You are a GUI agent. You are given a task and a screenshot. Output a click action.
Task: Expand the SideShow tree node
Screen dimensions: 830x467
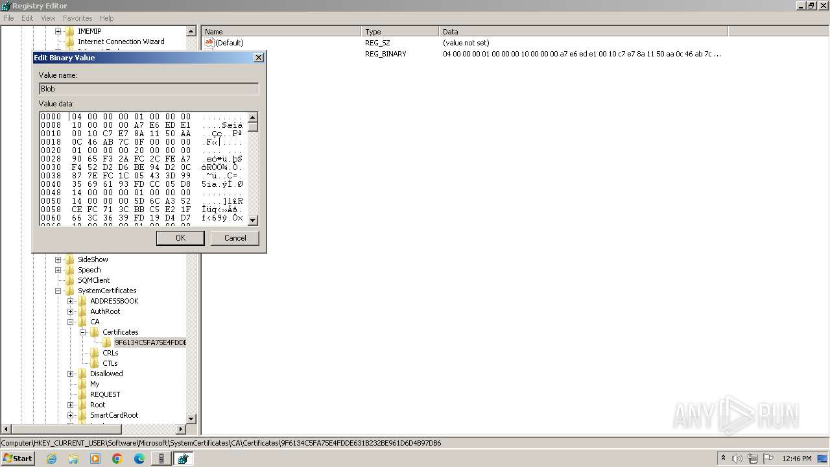[x=58, y=259]
